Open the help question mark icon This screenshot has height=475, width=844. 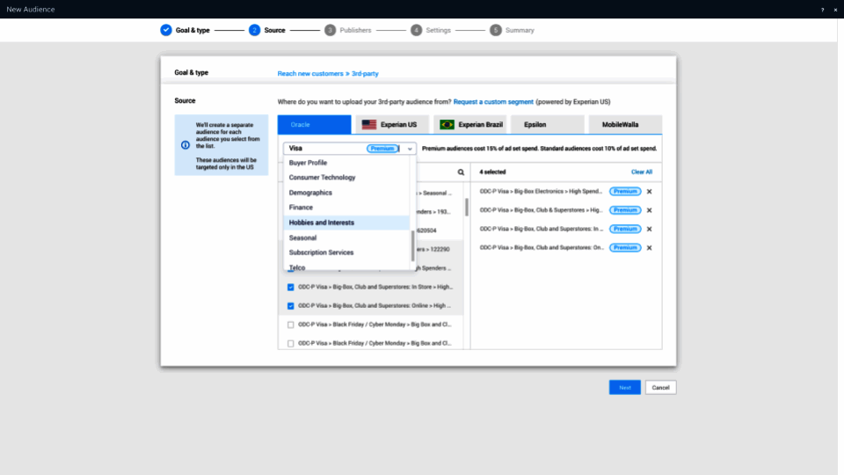823,10
